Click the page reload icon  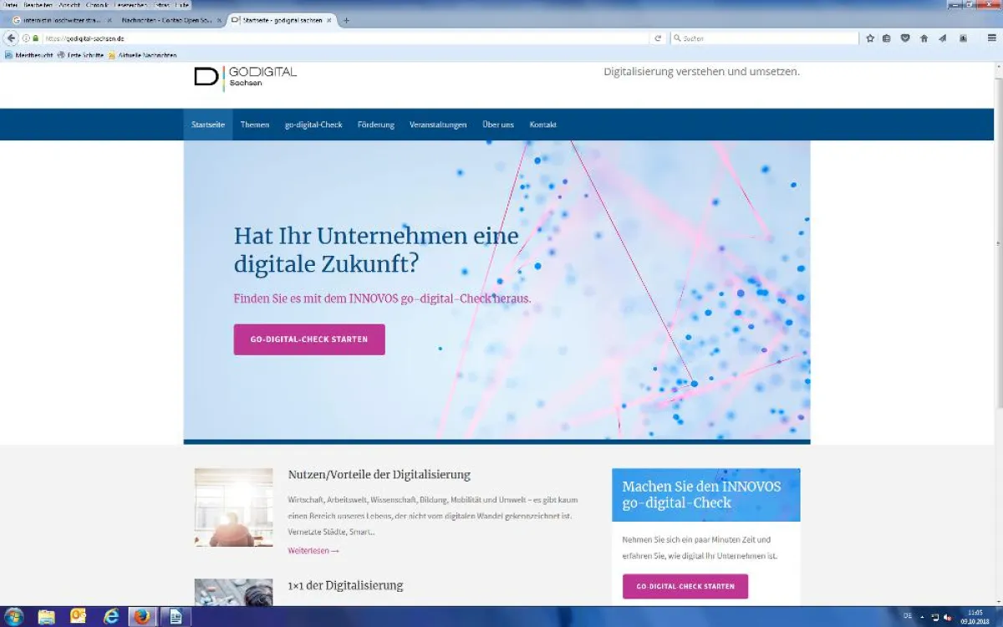[658, 38]
